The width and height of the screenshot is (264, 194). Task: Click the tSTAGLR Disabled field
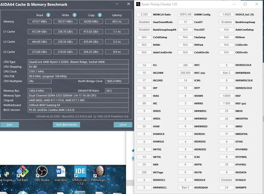click(x=226, y=180)
